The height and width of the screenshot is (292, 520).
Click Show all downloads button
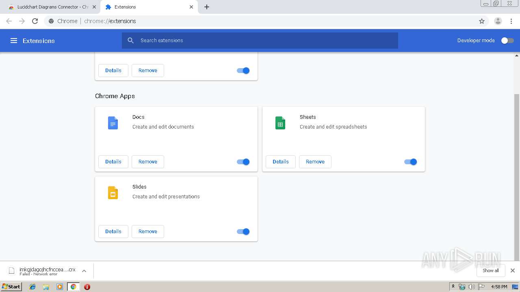point(491,271)
